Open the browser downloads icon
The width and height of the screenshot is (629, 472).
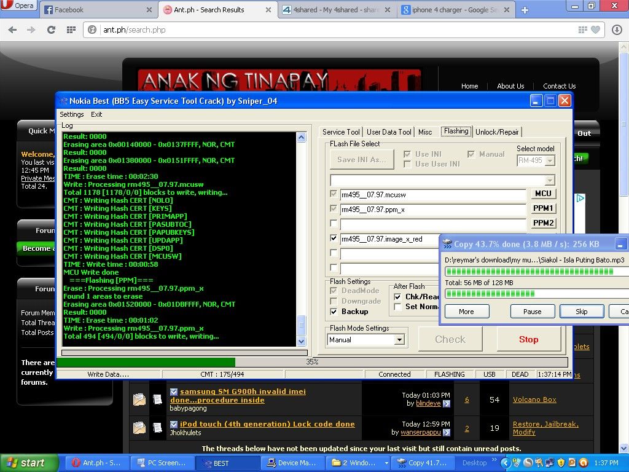(617, 29)
